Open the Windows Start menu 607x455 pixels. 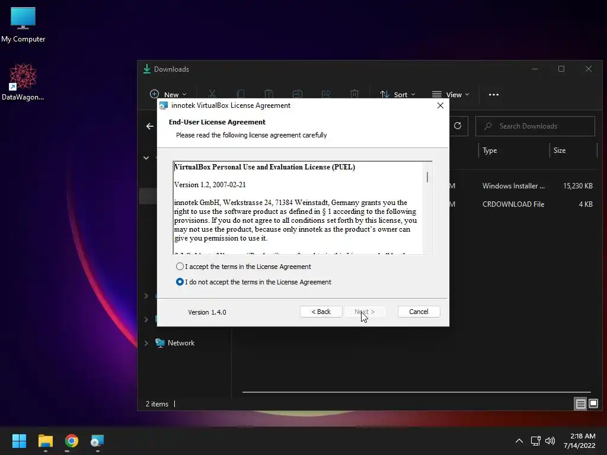[x=19, y=441]
